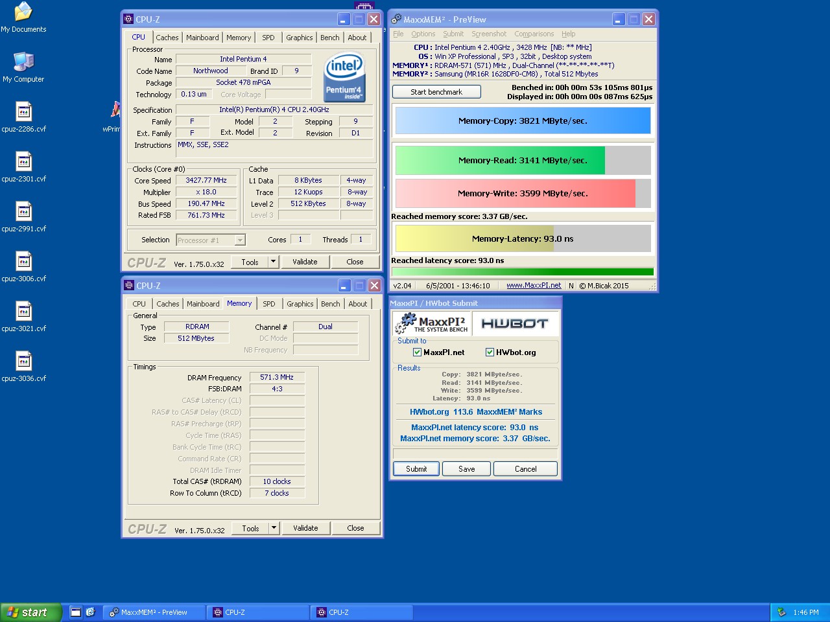Image resolution: width=830 pixels, height=622 pixels.
Task: Select cpuz-2301.cvf desktop file
Action: pos(23,167)
